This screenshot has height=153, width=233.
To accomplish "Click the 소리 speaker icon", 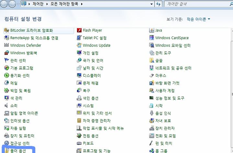I will coord(6,106).
